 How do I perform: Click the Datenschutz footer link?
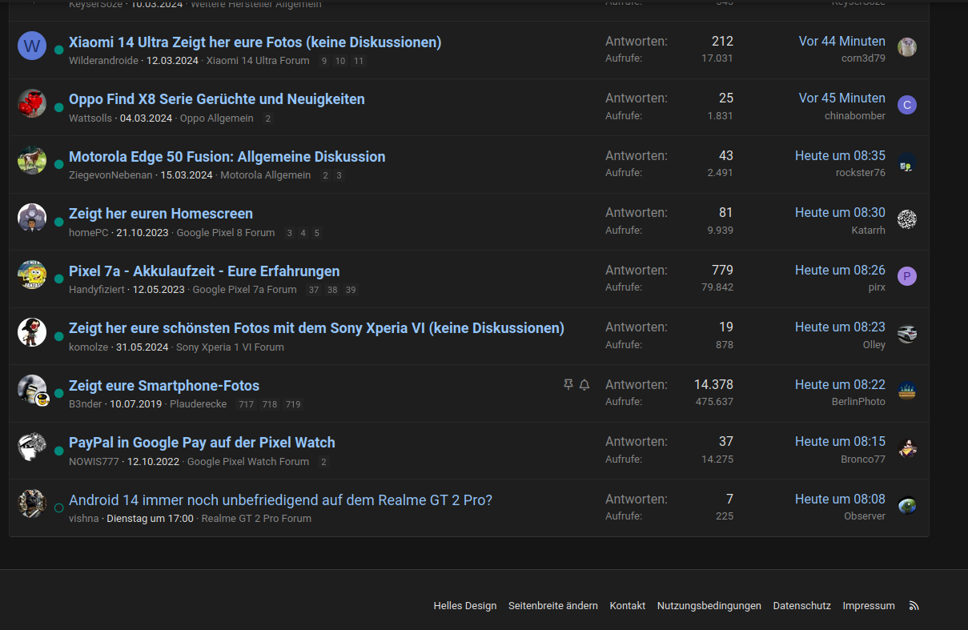point(801,606)
